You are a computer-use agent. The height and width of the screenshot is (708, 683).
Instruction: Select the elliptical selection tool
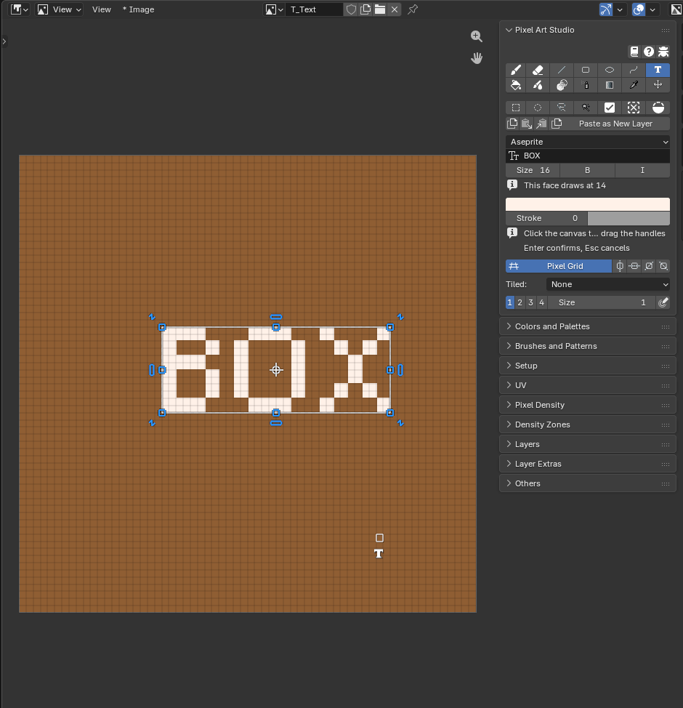tap(538, 108)
